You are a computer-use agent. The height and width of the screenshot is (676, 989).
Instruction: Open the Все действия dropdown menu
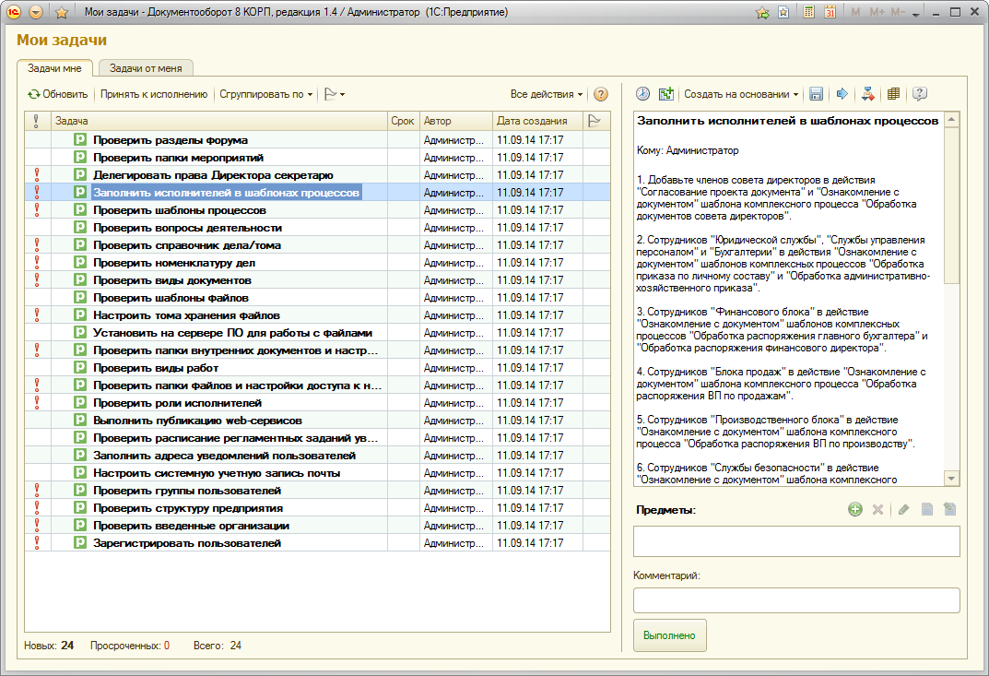point(547,94)
